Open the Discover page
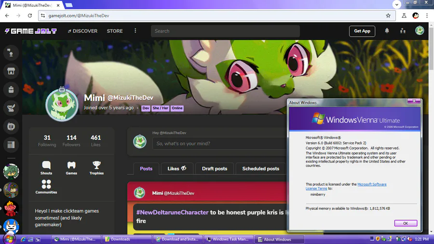This screenshot has width=434, height=244. (x=82, y=31)
